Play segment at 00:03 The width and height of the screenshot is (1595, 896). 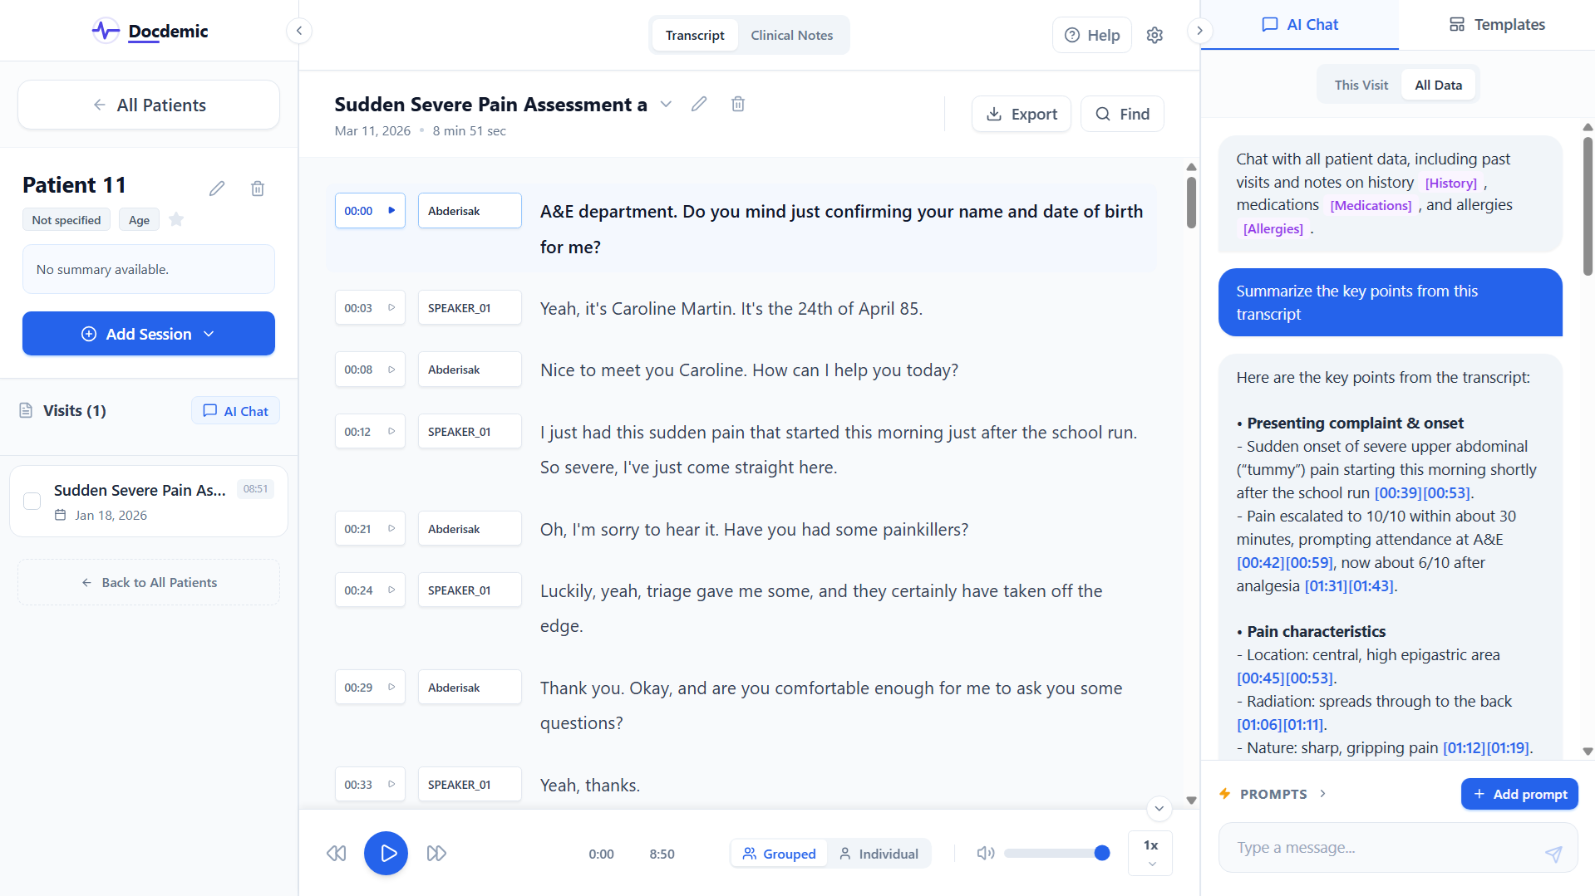[370, 308]
